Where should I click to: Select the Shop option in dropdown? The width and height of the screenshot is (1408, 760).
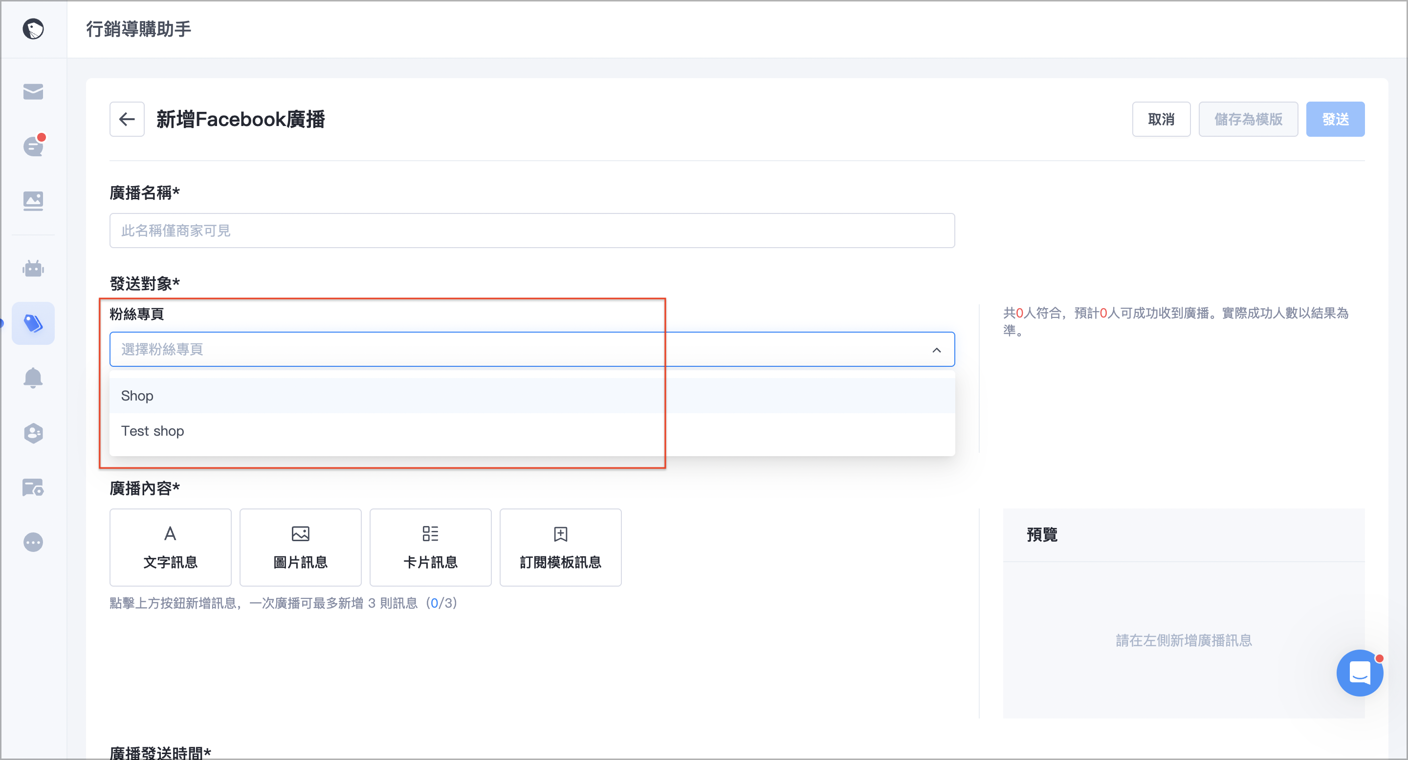coord(532,395)
